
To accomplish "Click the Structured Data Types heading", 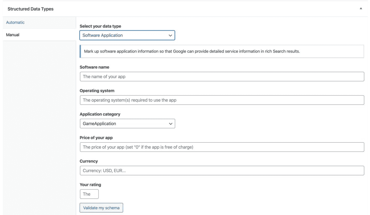I will (x=31, y=9).
